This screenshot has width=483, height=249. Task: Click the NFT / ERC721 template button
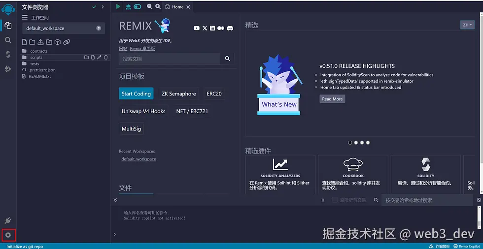[192, 111]
